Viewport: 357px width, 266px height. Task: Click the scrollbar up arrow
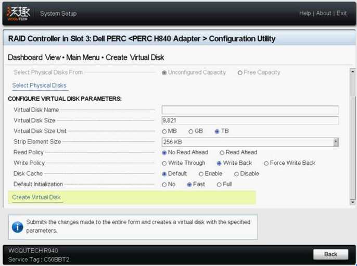(x=352, y=71)
